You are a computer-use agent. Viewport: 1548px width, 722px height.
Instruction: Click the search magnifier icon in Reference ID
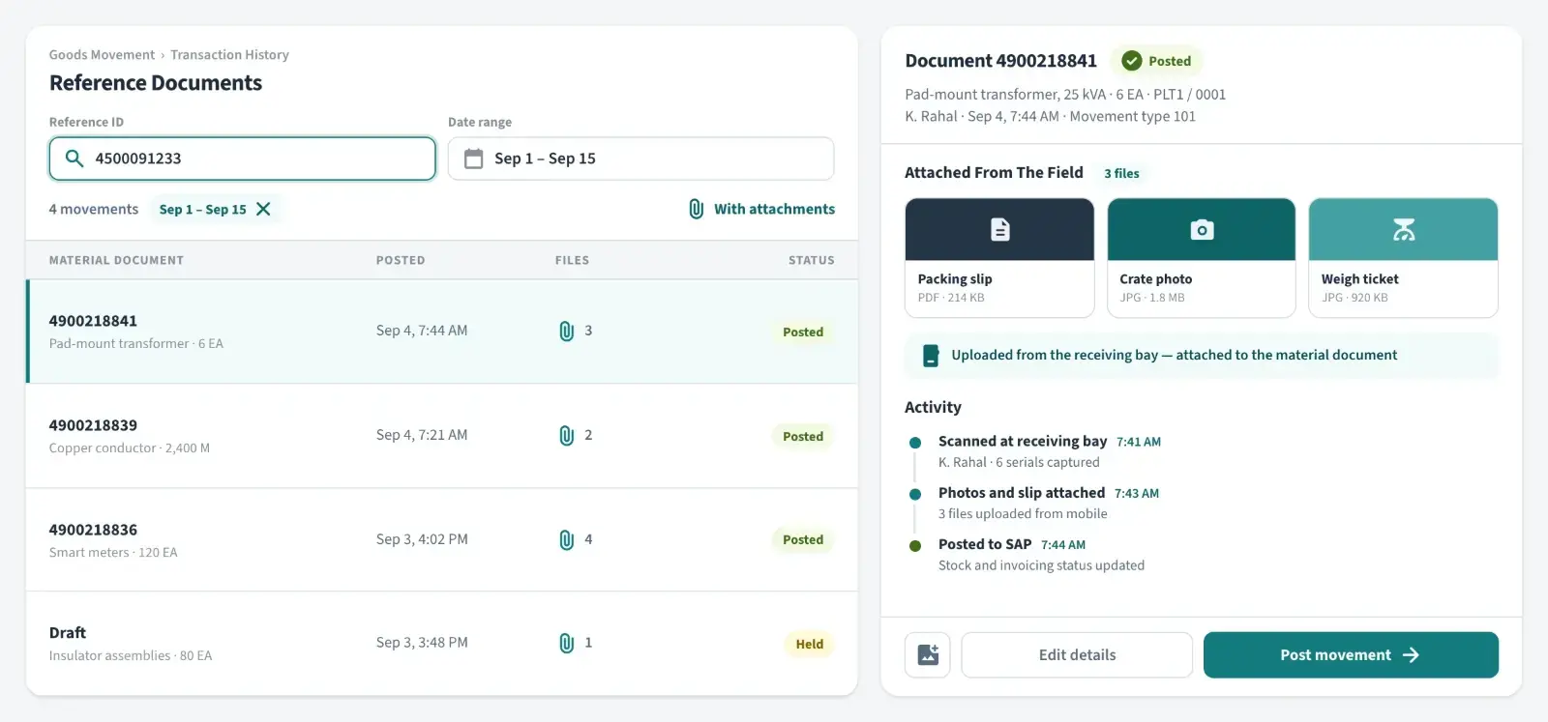[x=74, y=159]
